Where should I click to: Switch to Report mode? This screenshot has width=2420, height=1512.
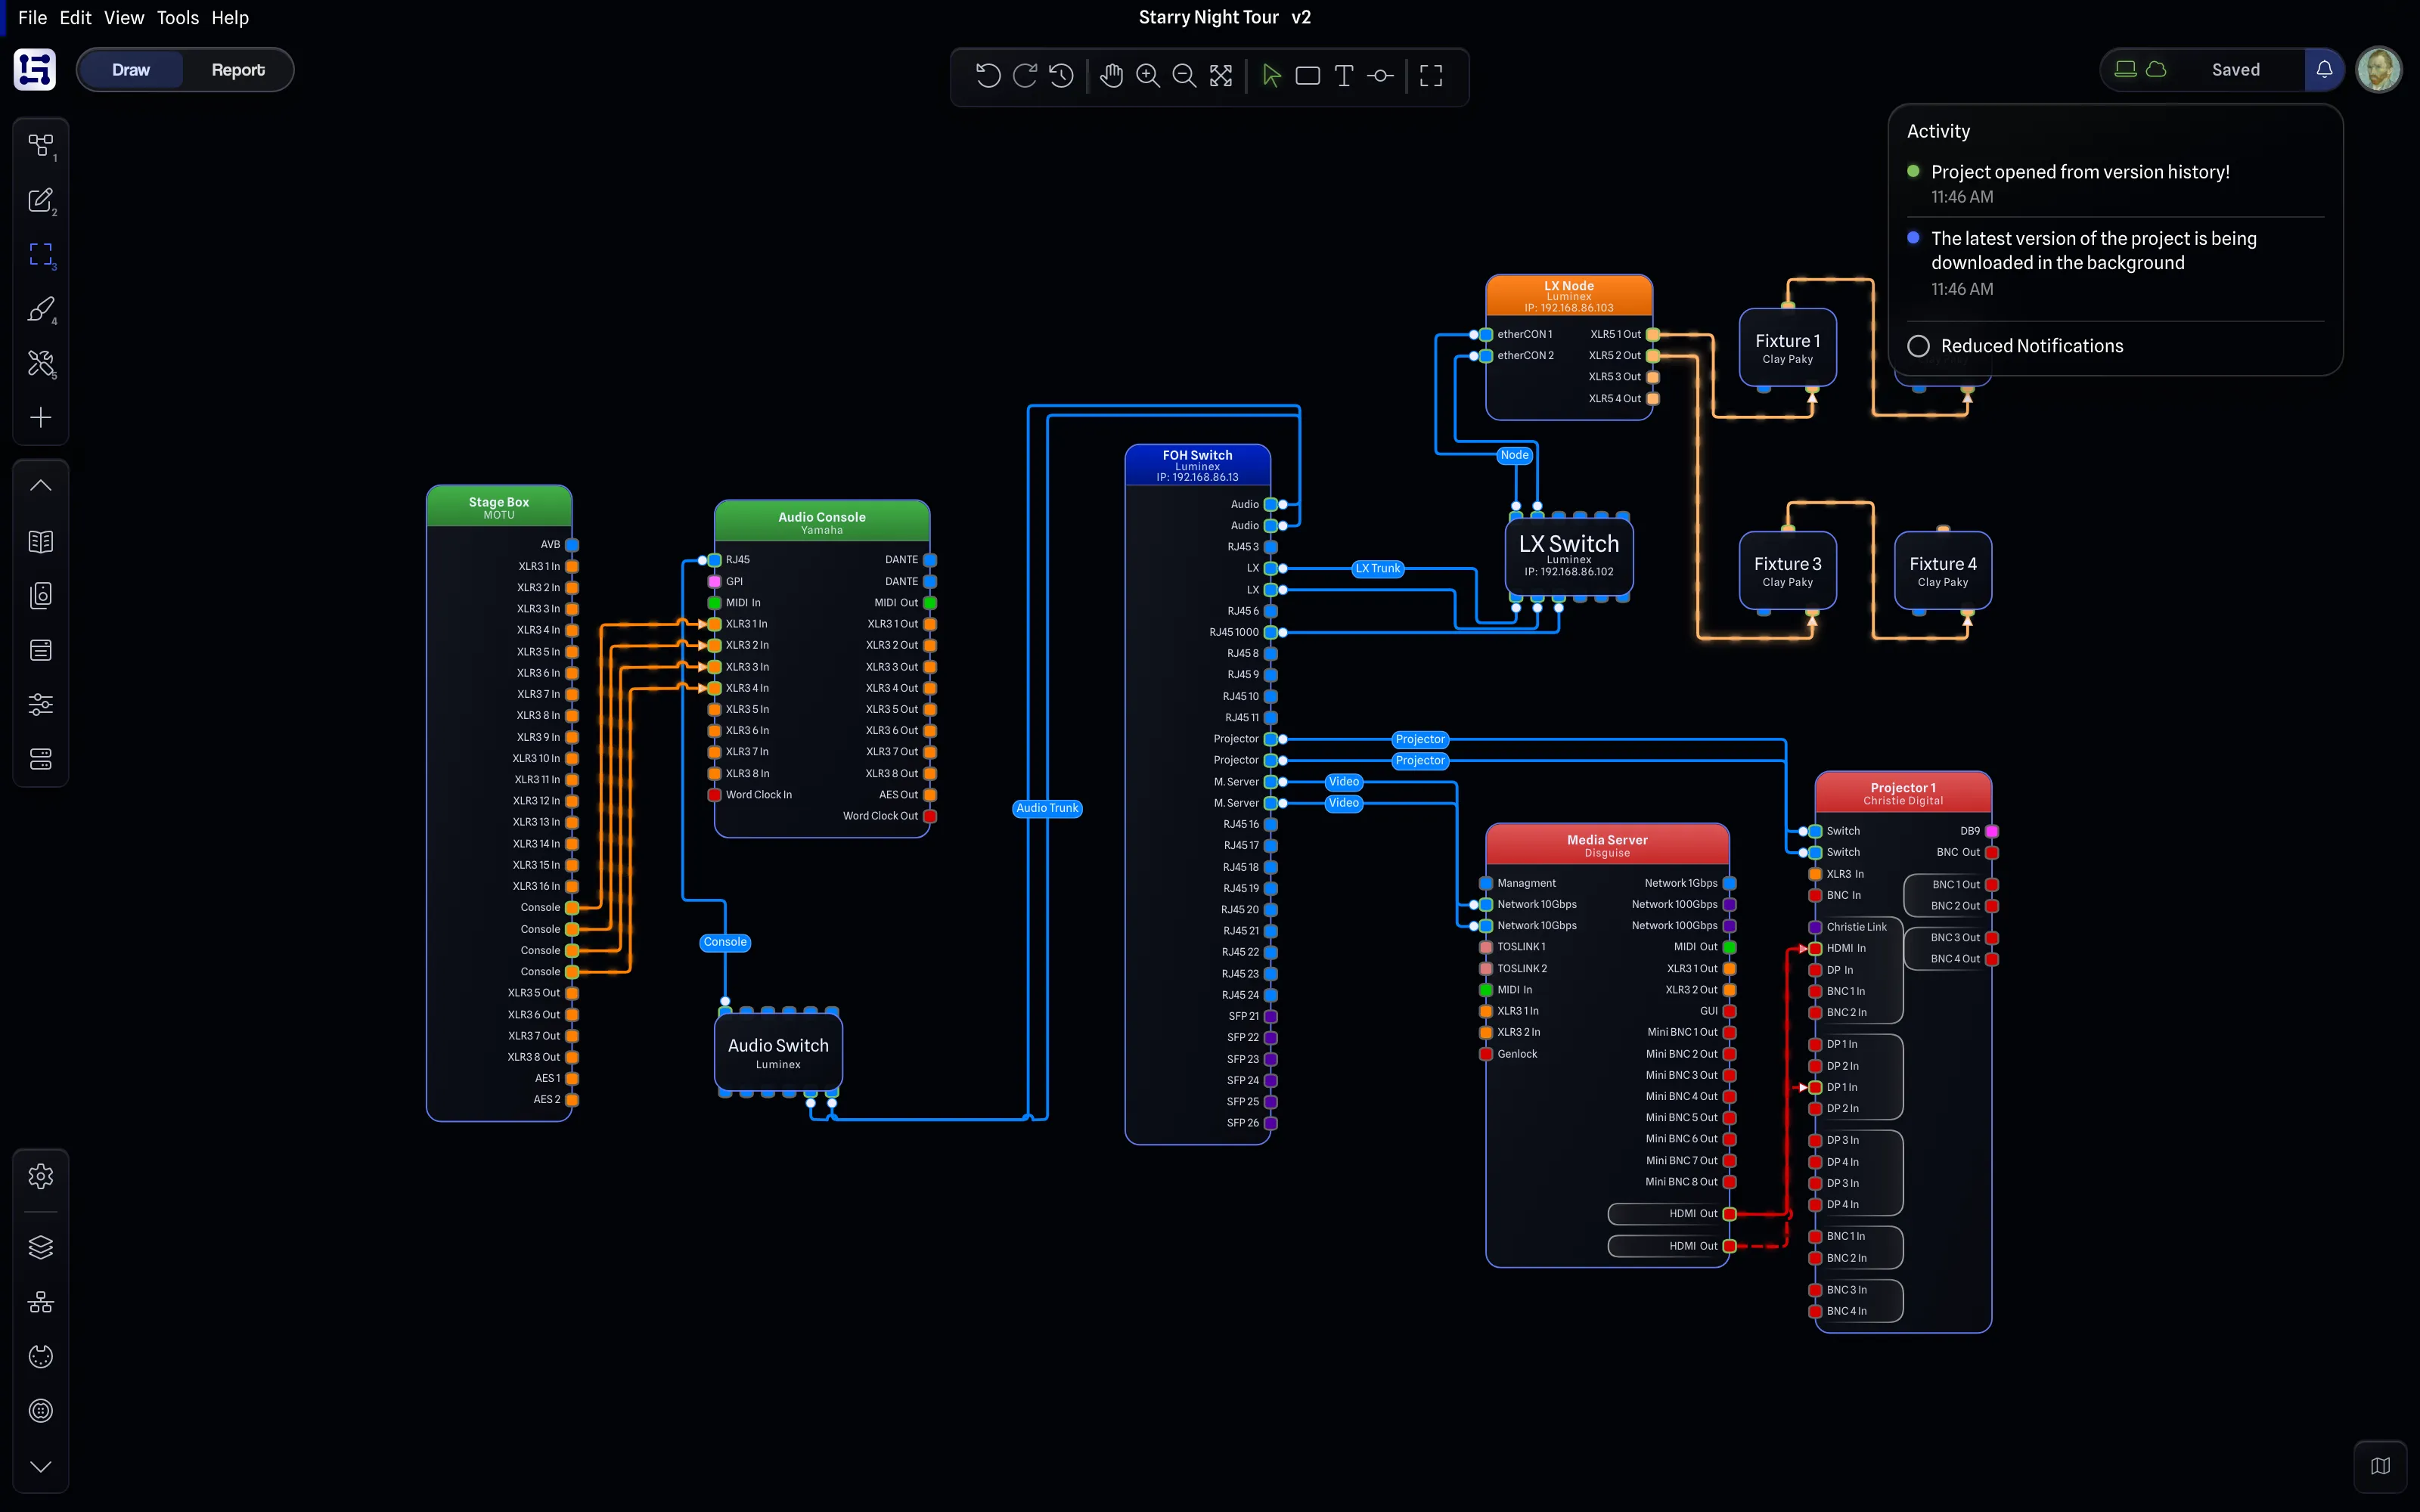[x=238, y=70]
